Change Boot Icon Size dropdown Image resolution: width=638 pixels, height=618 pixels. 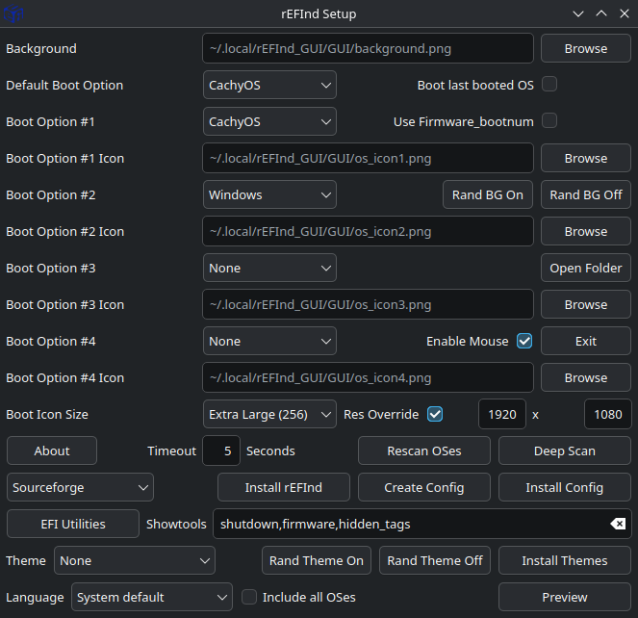(269, 414)
